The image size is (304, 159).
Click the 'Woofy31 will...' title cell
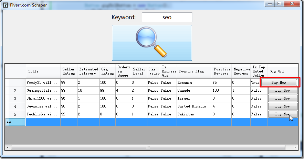(x=43, y=83)
